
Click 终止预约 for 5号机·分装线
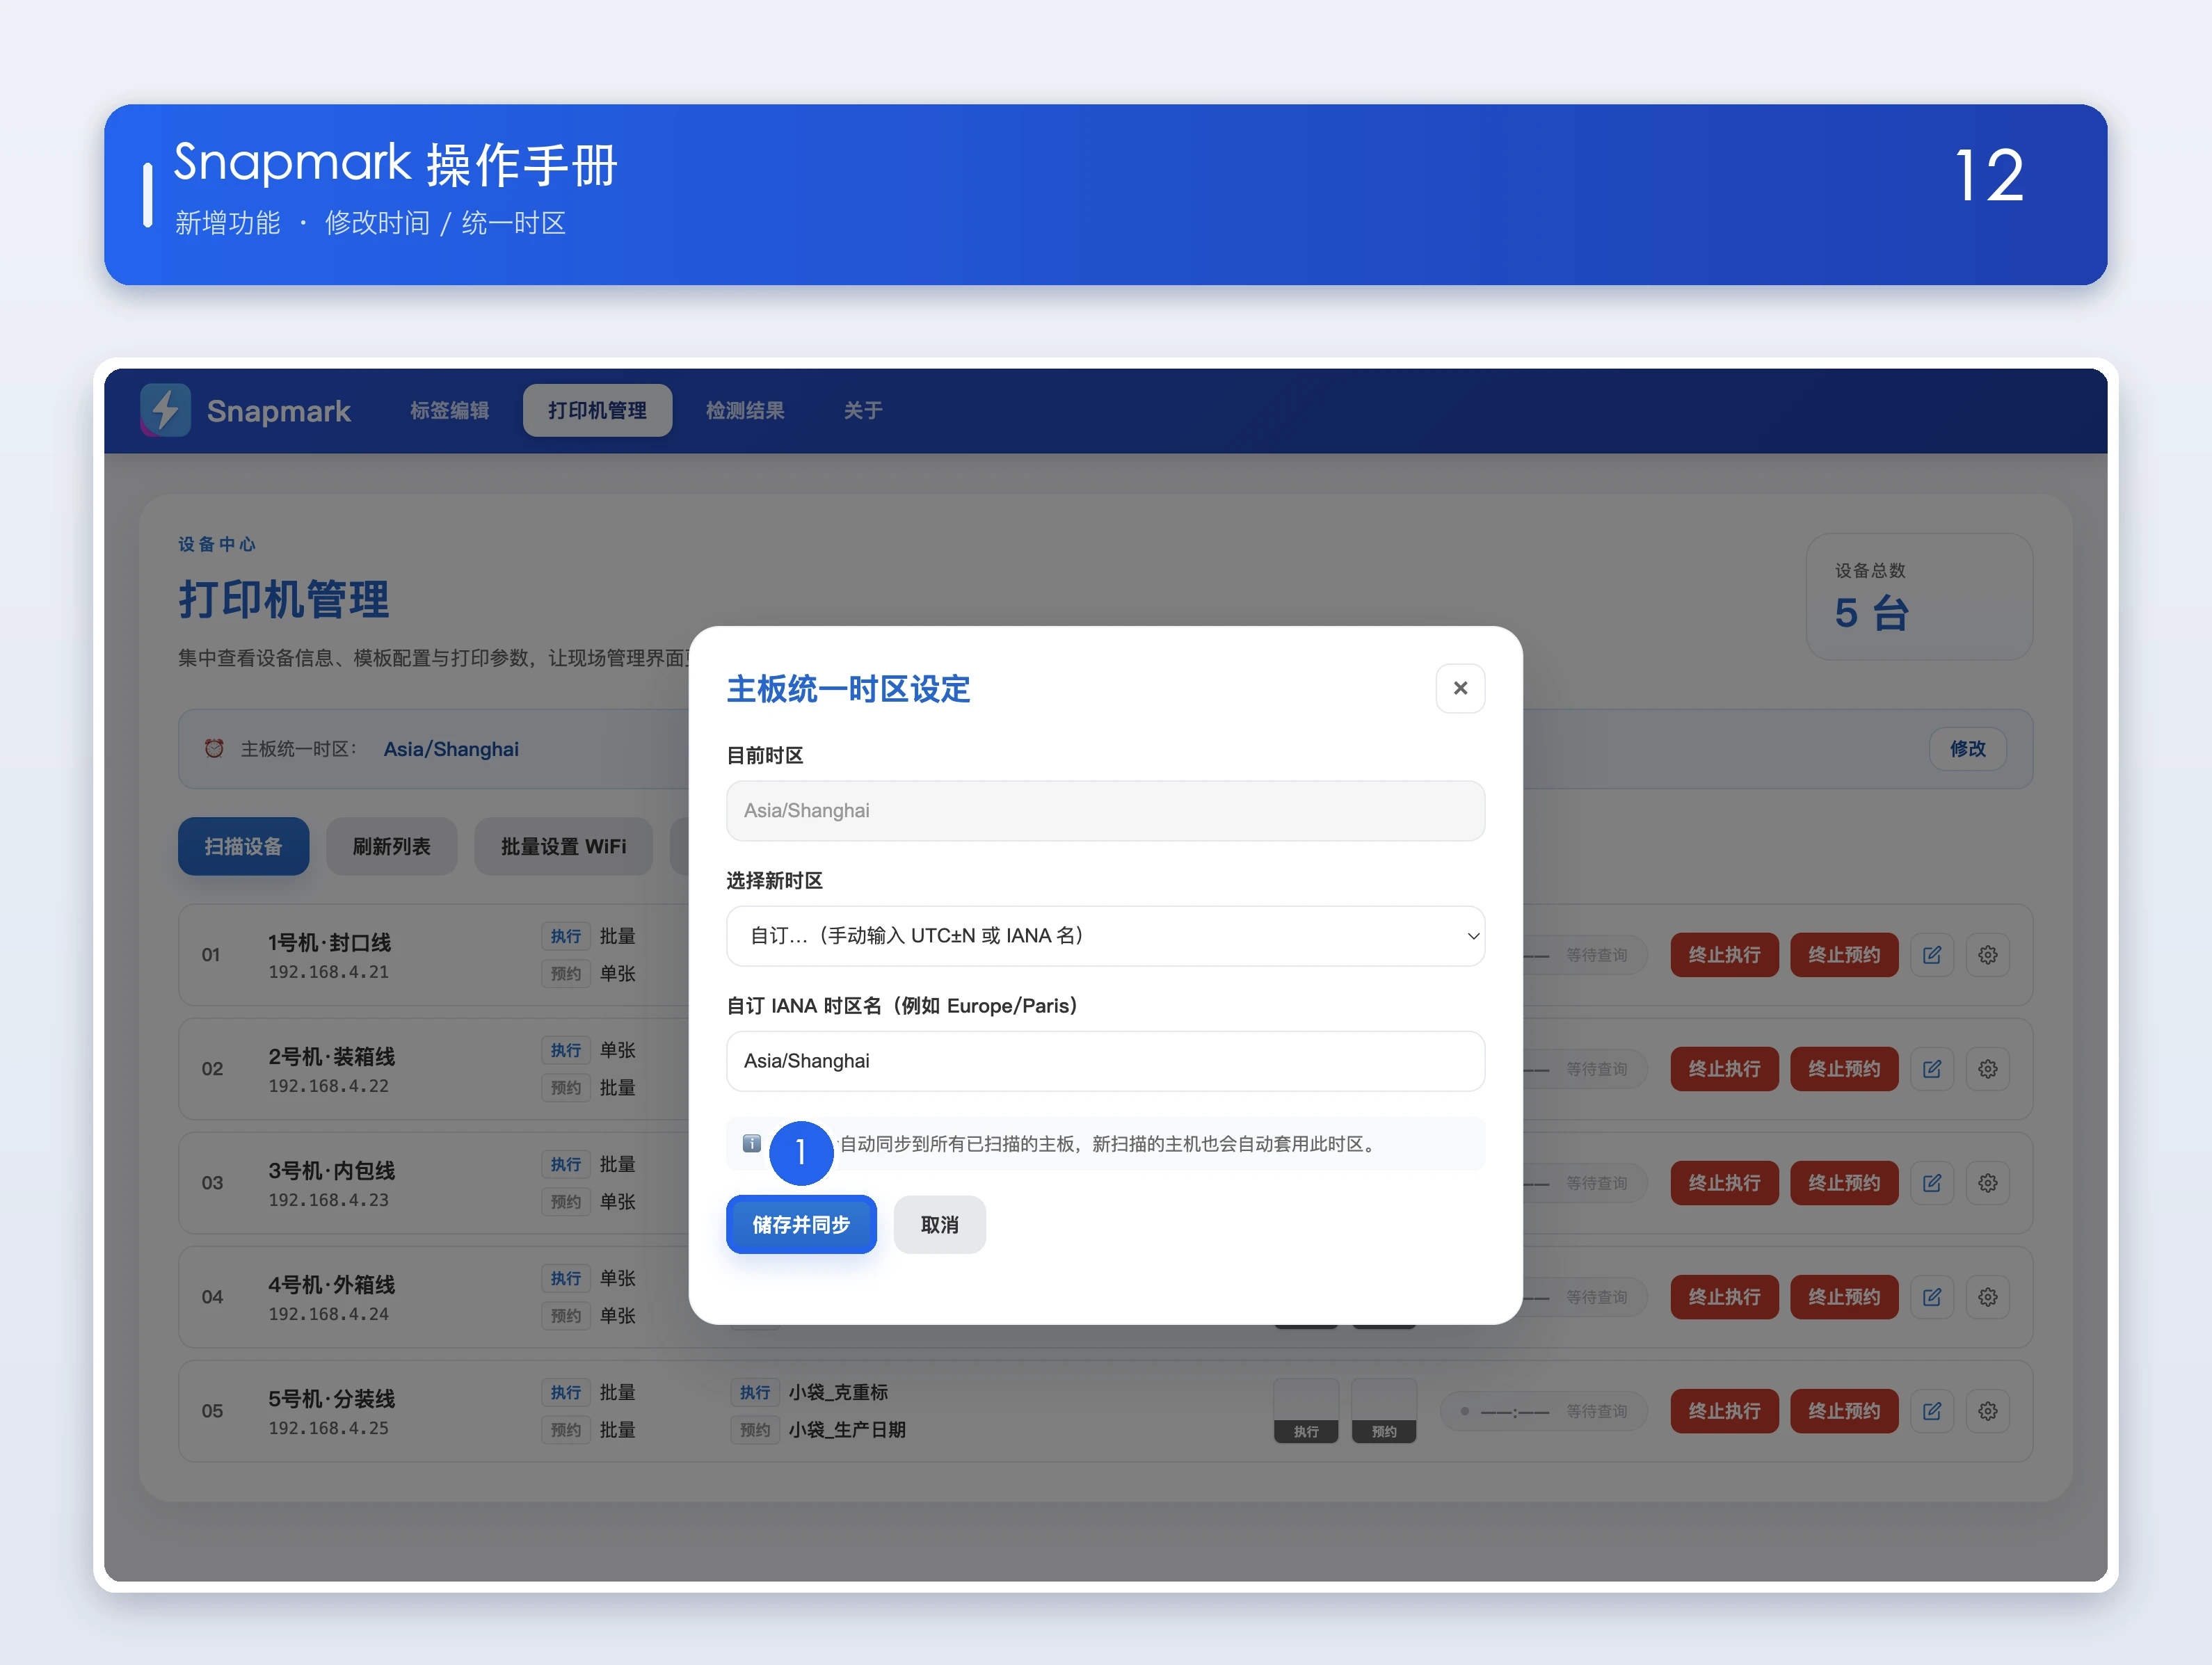[x=1844, y=1411]
